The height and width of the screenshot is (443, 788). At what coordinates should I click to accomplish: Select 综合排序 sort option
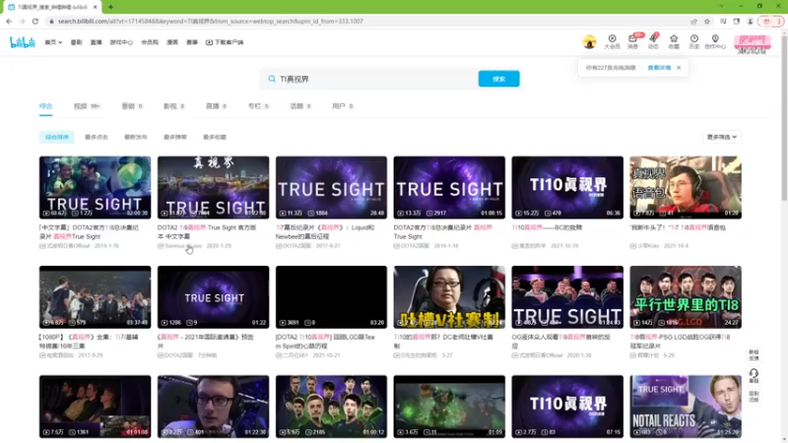[57, 137]
